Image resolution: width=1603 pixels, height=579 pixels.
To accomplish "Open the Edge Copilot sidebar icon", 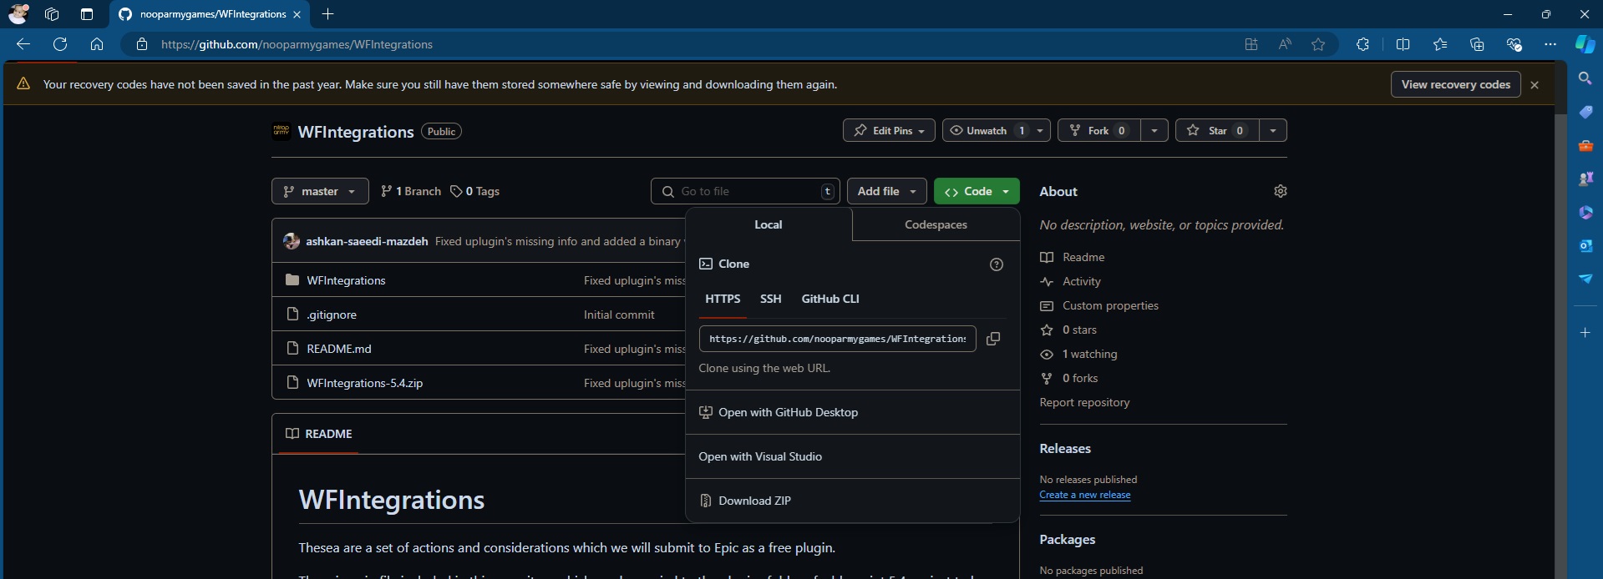I will pos(1585,44).
